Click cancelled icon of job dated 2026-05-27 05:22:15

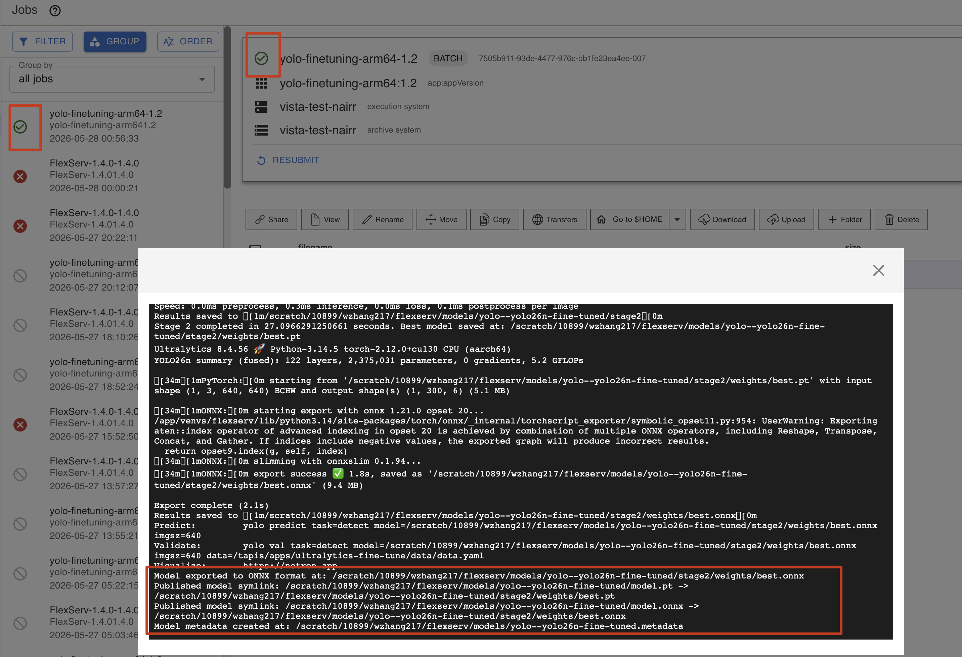coord(20,573)
